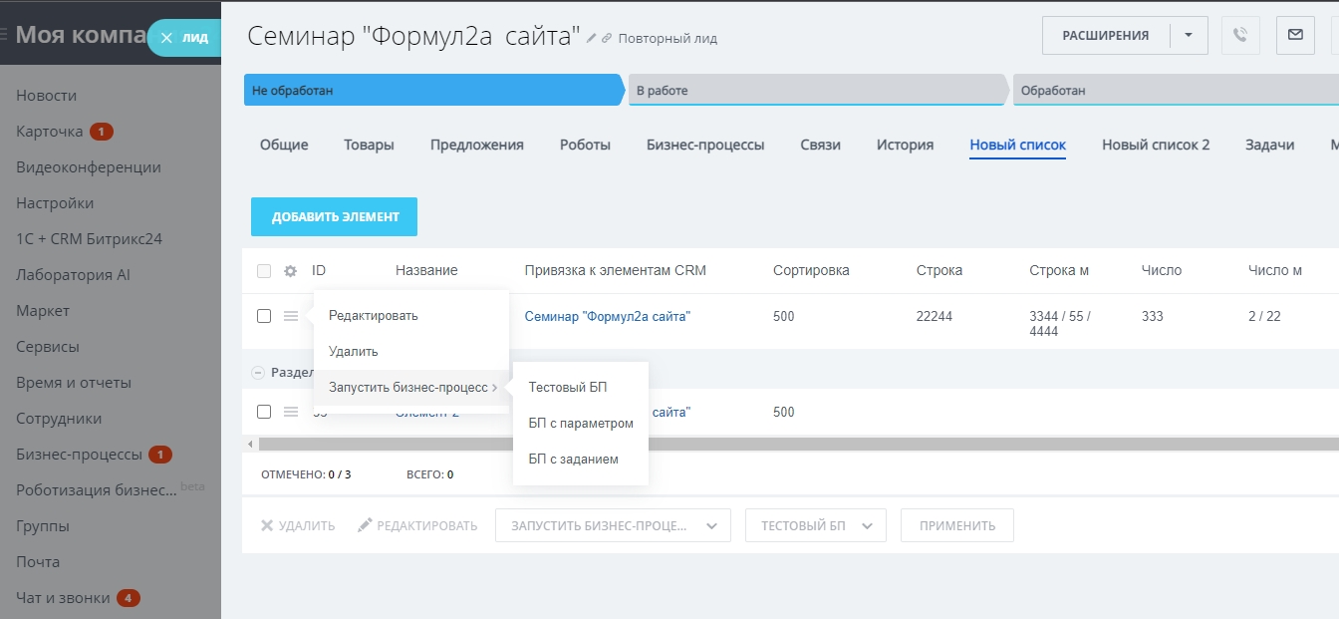Click the envelope email icon button
Viewport: 1339px width, 619px height.
pyautogui.click(x=1294, y=35)
